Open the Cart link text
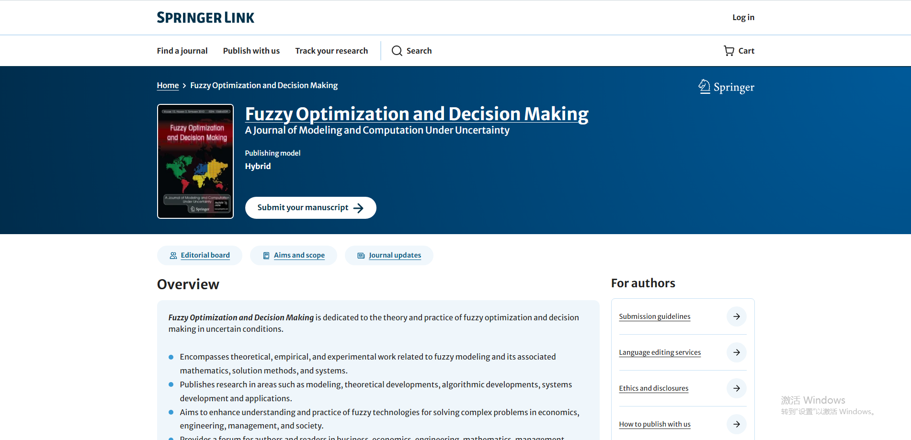Viewport: 911px width, 440px height. tap(746, 51)
